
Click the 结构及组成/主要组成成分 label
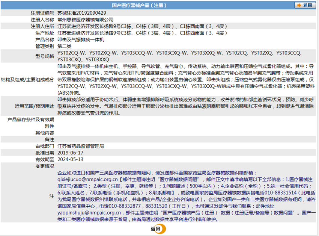27,80
